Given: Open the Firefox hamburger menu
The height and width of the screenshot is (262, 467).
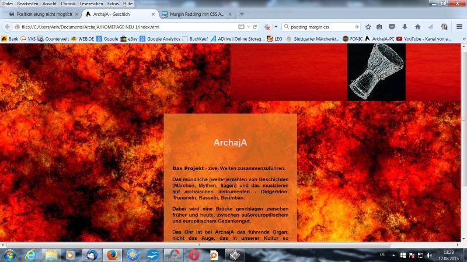Looking at the screenshot, I should 459,27.
